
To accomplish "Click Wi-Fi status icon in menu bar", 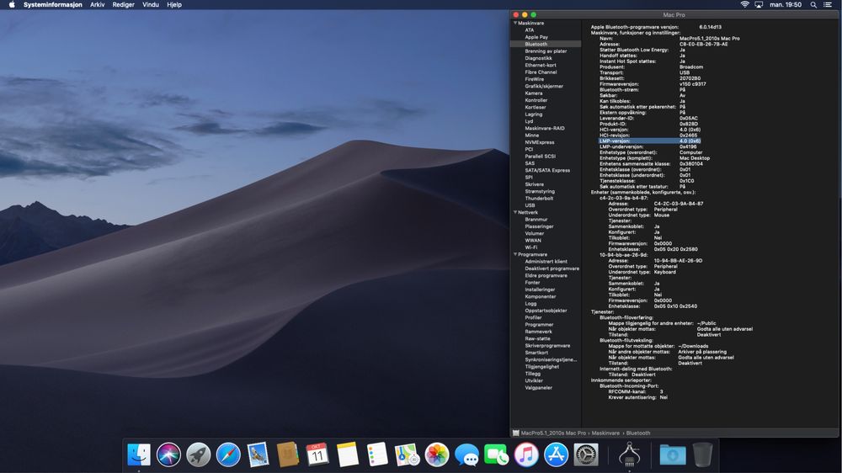I will coord(745,4).
